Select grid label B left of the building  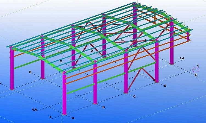[30, 72]
